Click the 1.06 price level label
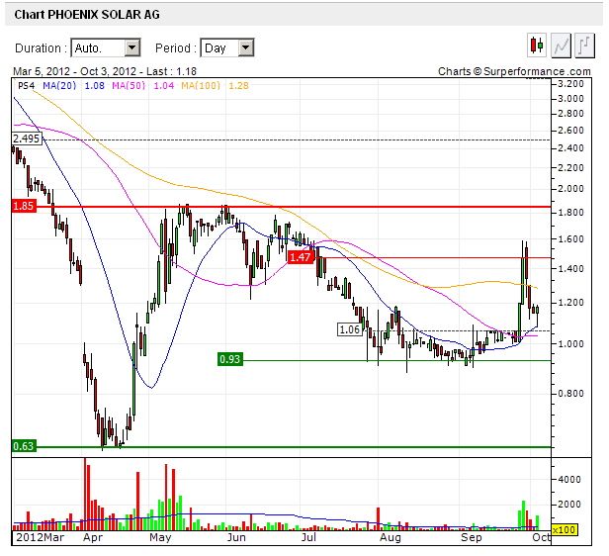 [x=350, y=329]
